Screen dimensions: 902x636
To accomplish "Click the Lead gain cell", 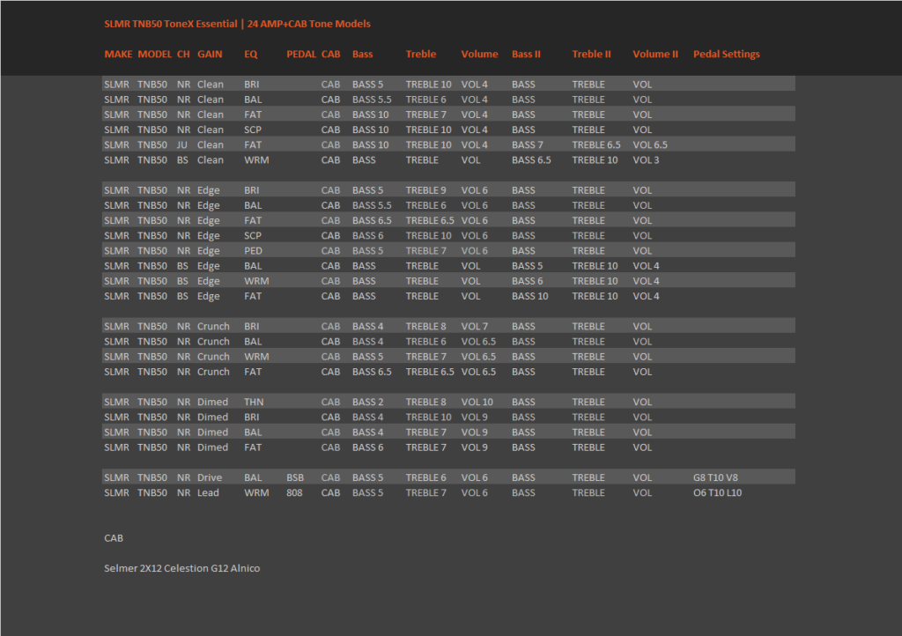I will tap(208, 492).
